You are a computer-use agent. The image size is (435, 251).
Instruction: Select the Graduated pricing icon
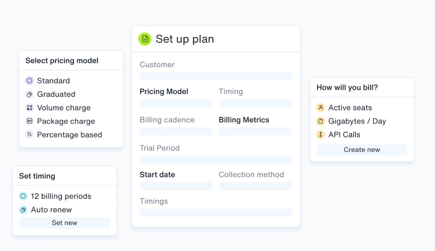[x=29, y=94]
